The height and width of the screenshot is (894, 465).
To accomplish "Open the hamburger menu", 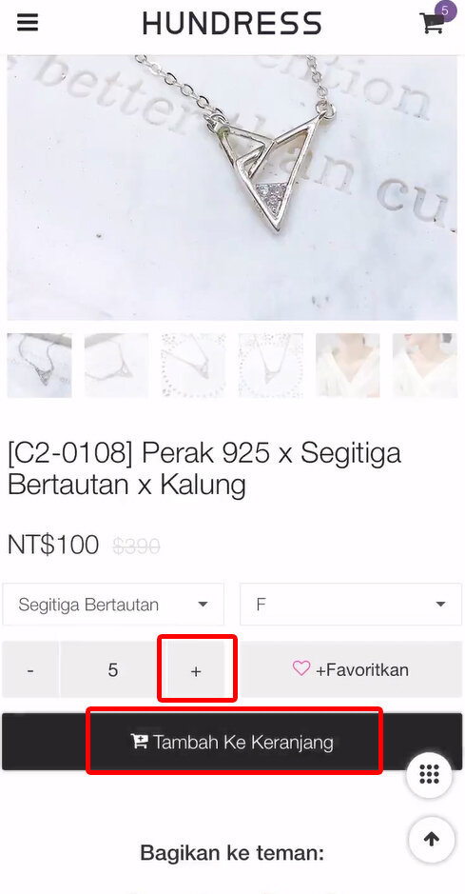I will (x=28, y=24).
